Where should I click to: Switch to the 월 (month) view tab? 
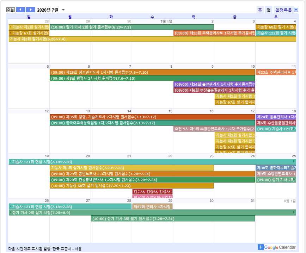269,10
